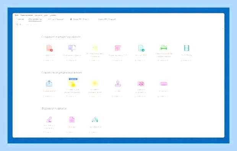Switch to the Главная tab
The width and height of the screenshot is (237, 151).
pyautogui.click(x=20, y=19)
